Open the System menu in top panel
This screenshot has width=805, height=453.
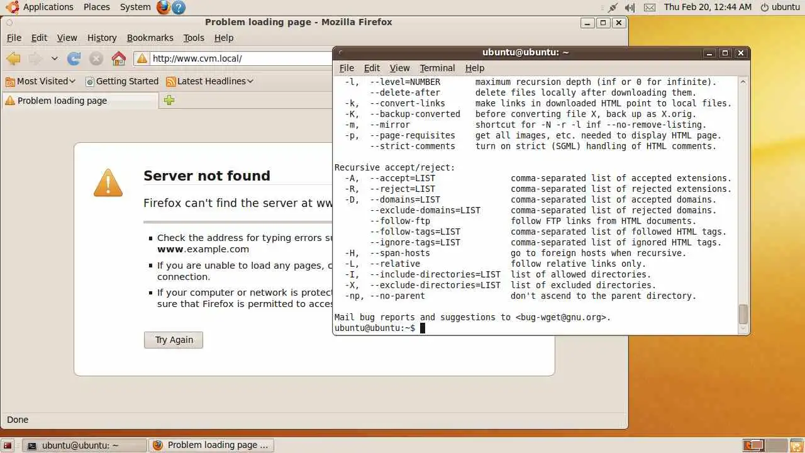(x=135, y=7)
